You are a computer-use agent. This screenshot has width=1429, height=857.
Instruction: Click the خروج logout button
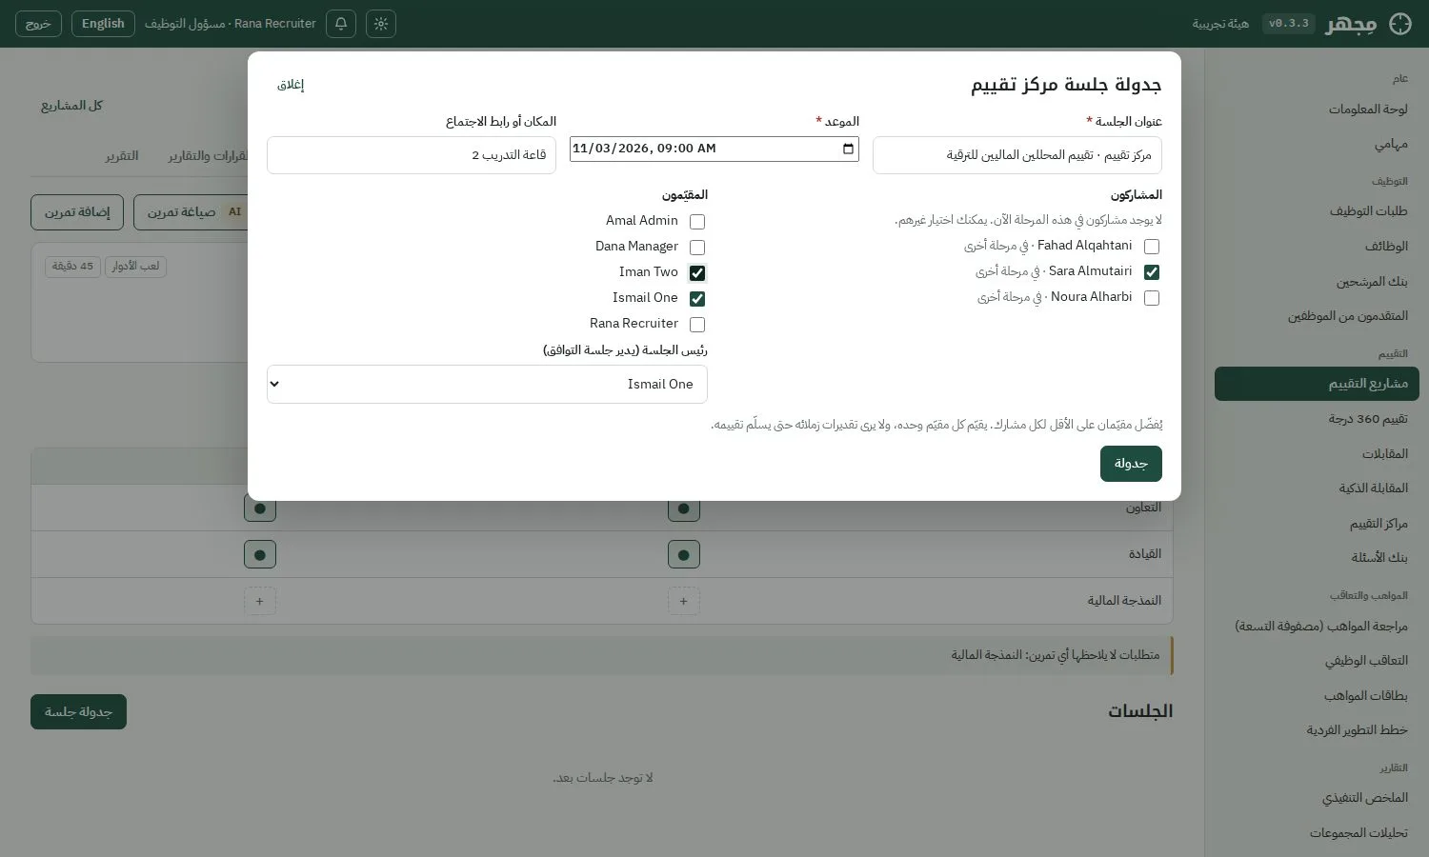point(38,24)
